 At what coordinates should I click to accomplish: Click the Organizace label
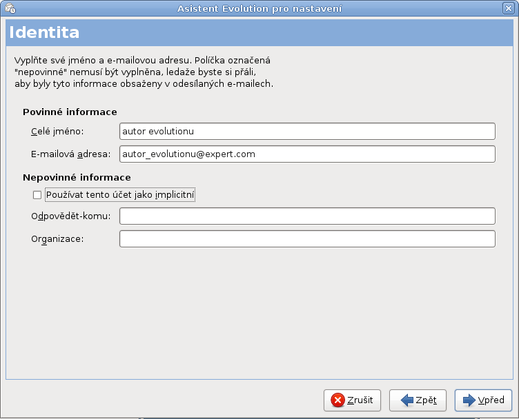pos(57,239)
